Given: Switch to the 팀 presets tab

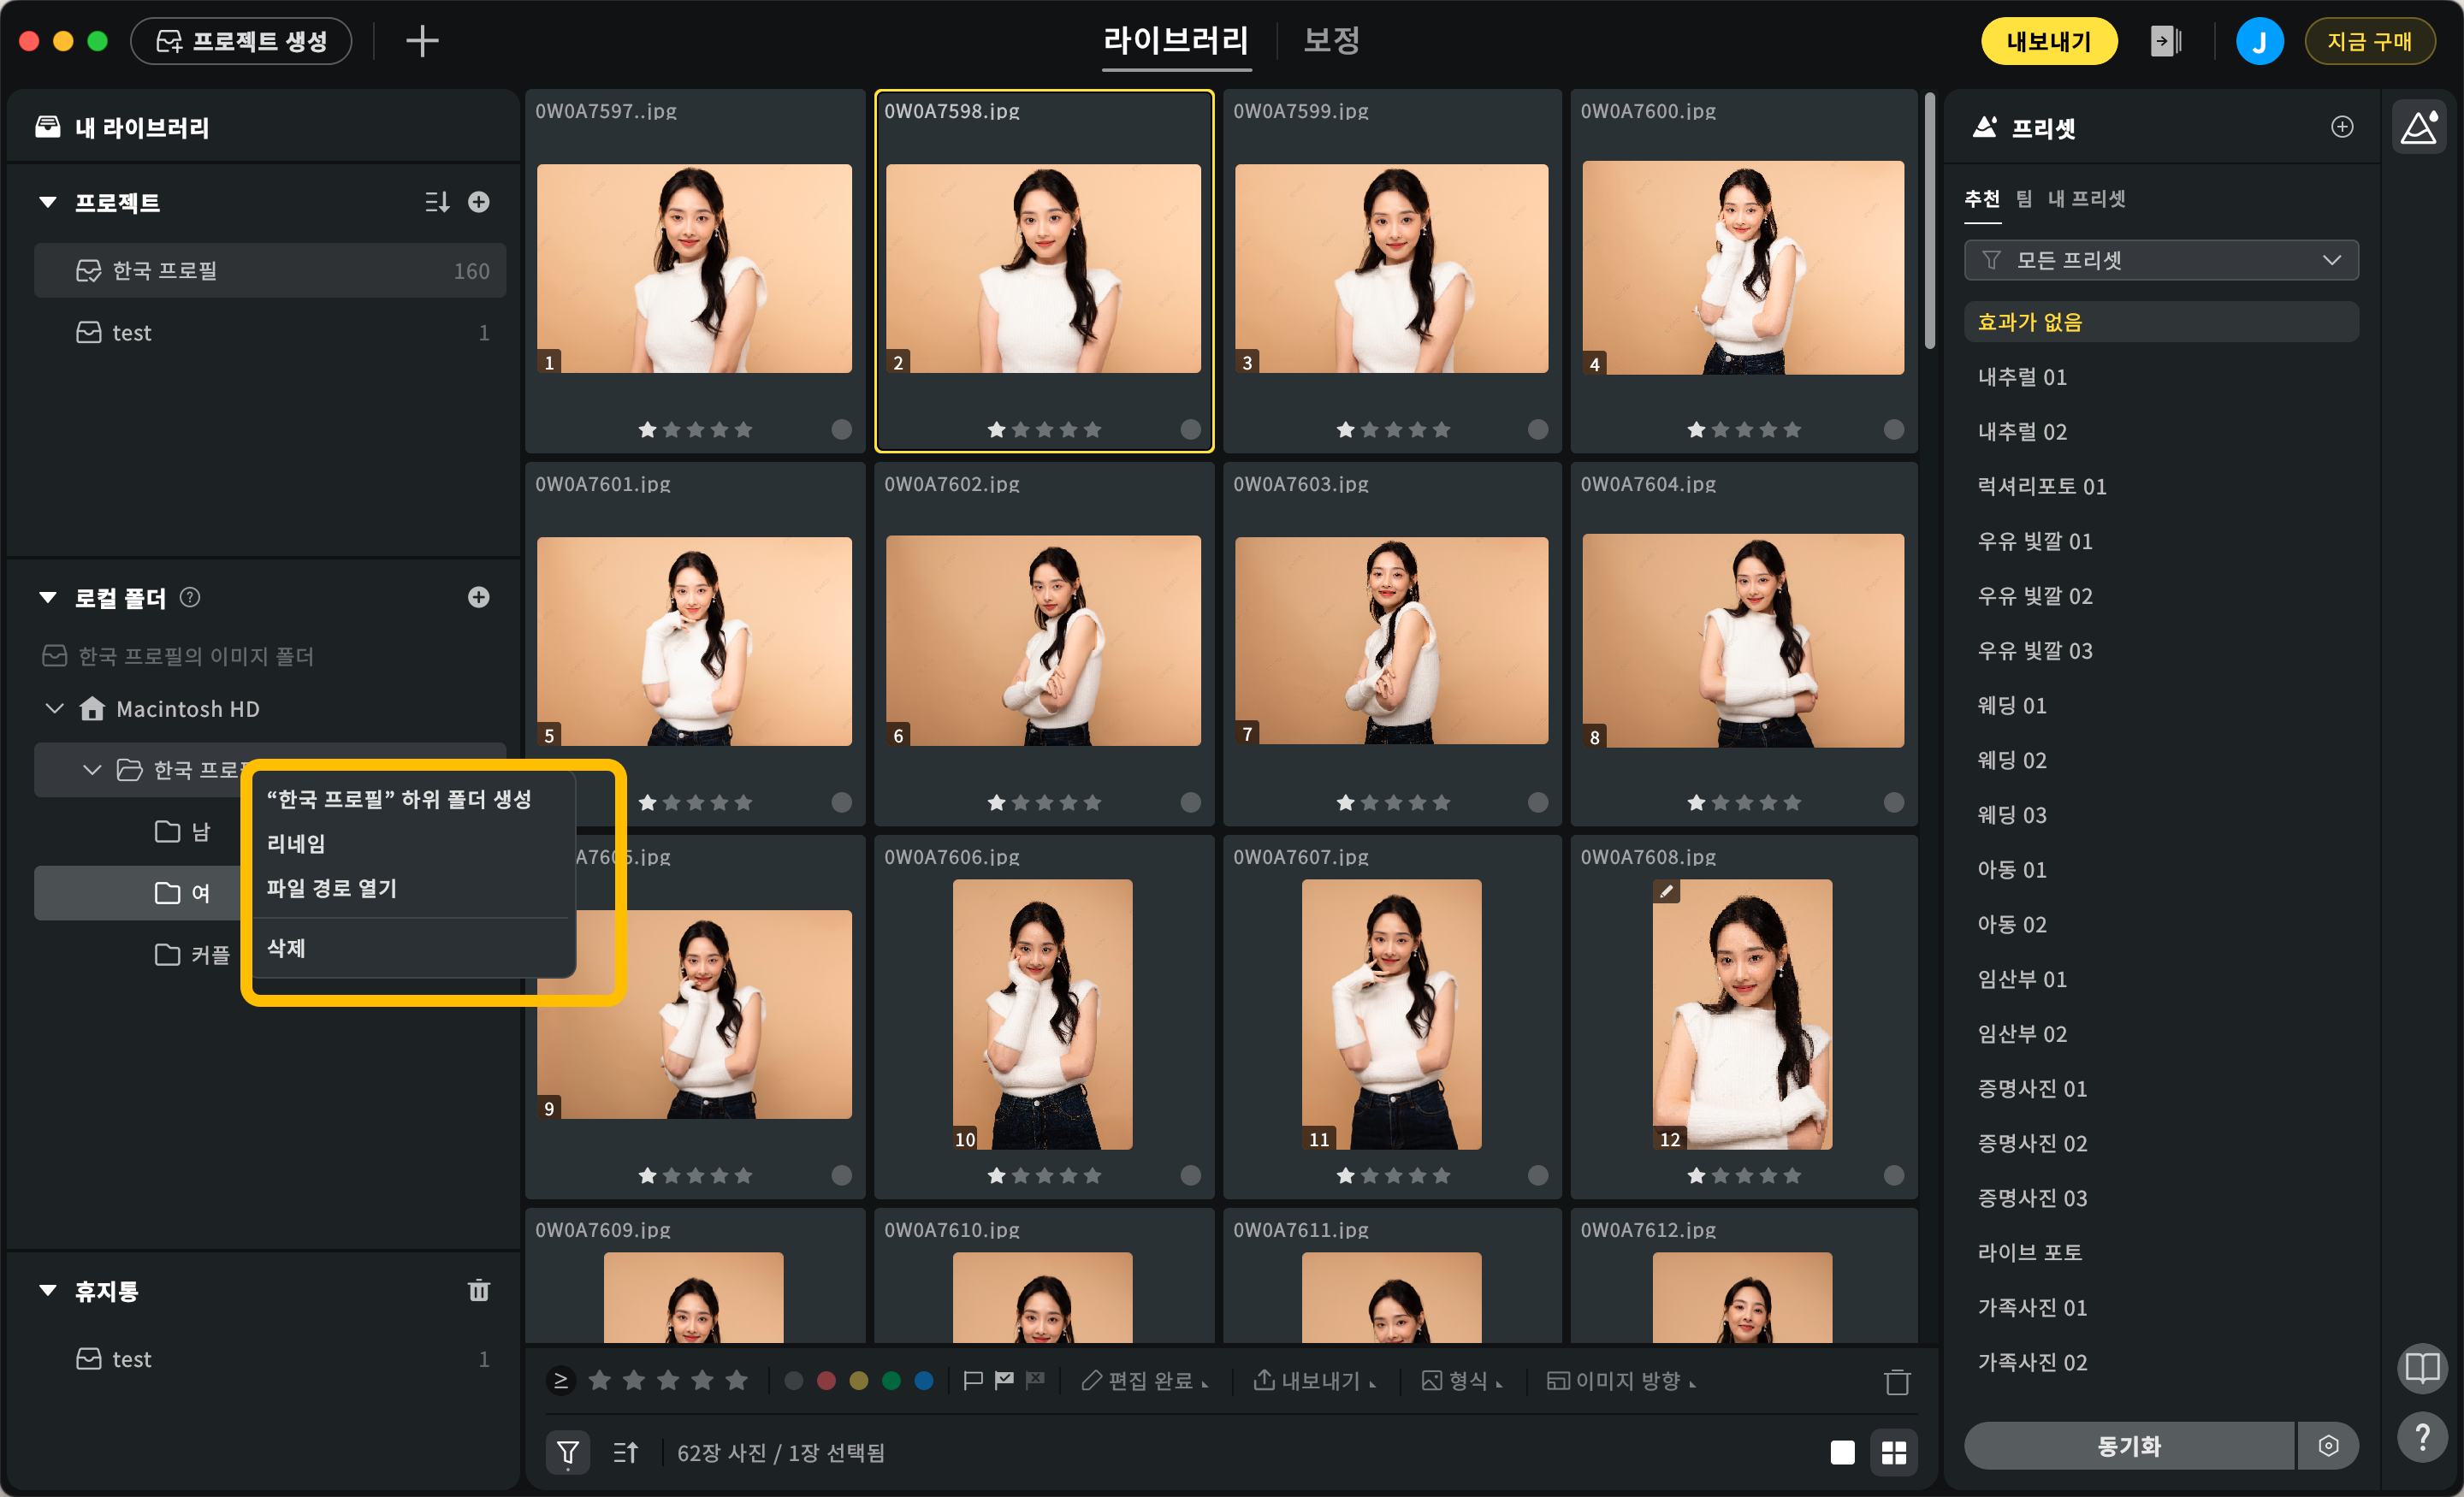Looking at the screenshot, I should [x=2023, y=198].
